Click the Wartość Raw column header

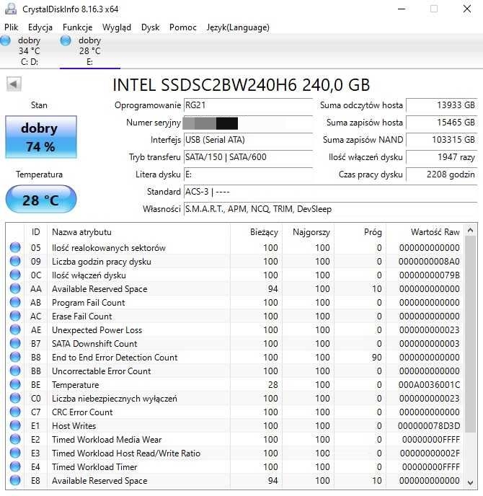(425, 232)
